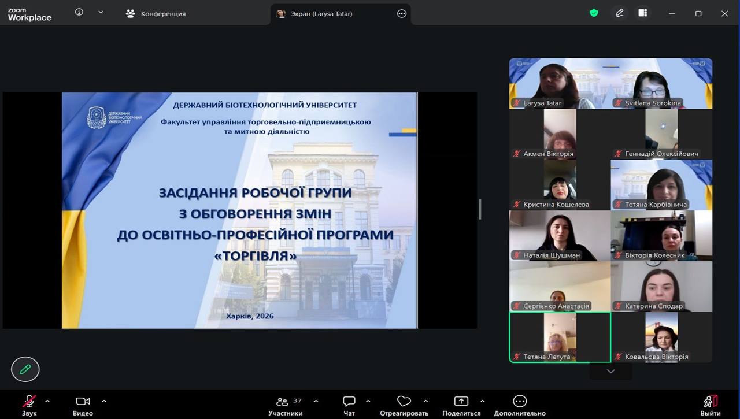Switch to the Конференция tab
This screenshot has height=419, width=740.
[x=157, y=13]
